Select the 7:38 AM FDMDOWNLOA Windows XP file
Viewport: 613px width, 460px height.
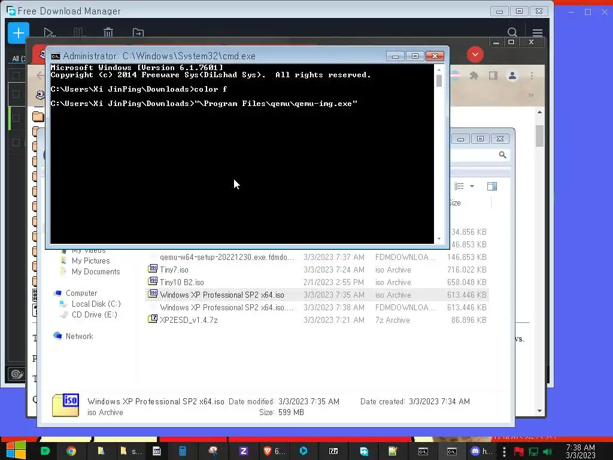[317, 307]
